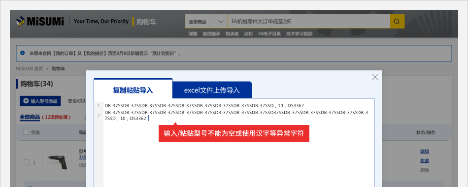Click the yellow search magnifier button
The width and height of the screenshot is (468, 187).
tap(397, 22)
